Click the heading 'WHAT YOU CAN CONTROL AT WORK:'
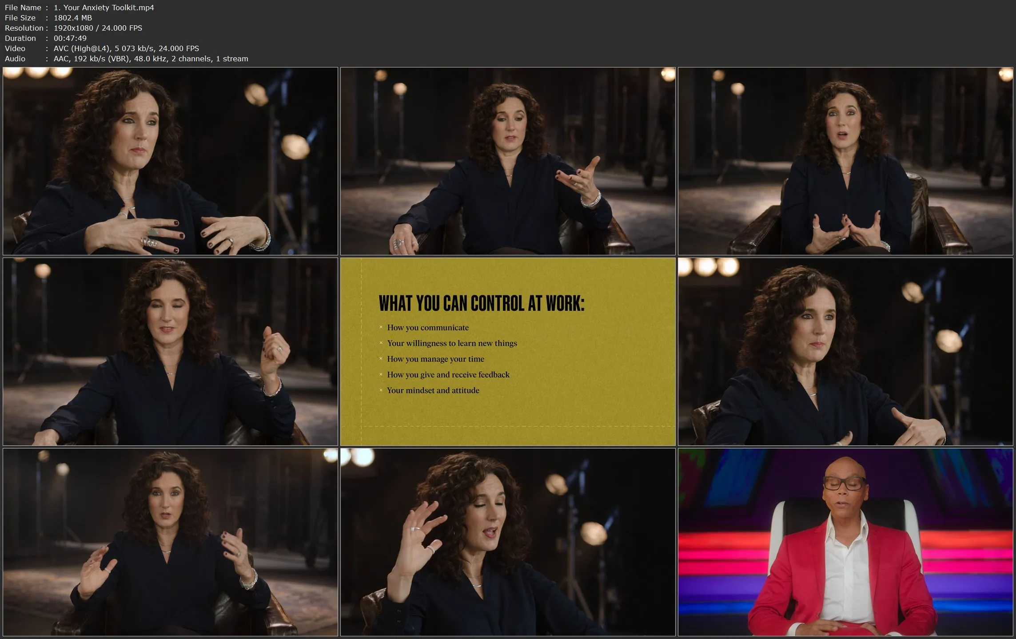 [482, 304]
